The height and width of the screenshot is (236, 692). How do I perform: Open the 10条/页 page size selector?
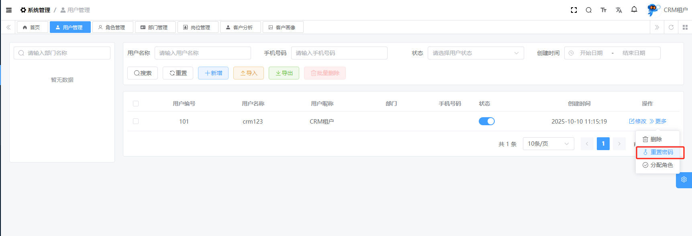[x=548, y=144]
